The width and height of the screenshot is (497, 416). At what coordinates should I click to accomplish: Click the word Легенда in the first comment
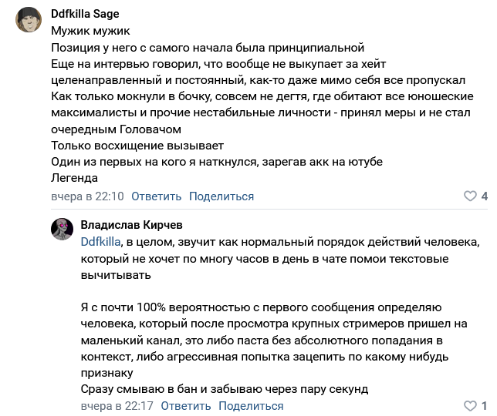[x=75, y=177]
